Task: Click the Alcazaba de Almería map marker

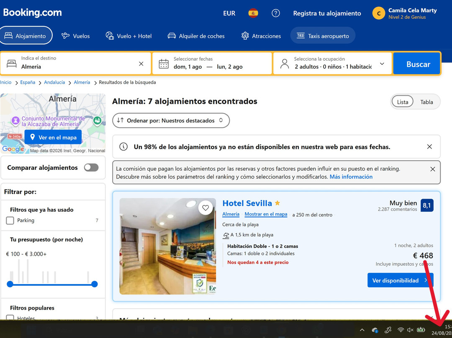Action: (x=15, y=120)
